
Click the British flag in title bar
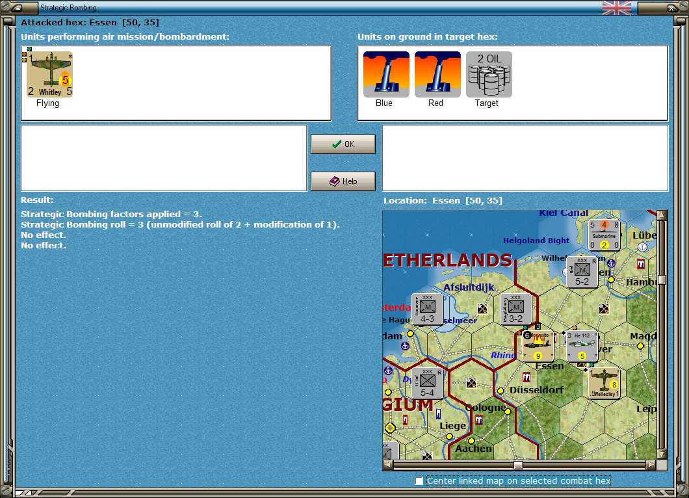pos(616,8)
